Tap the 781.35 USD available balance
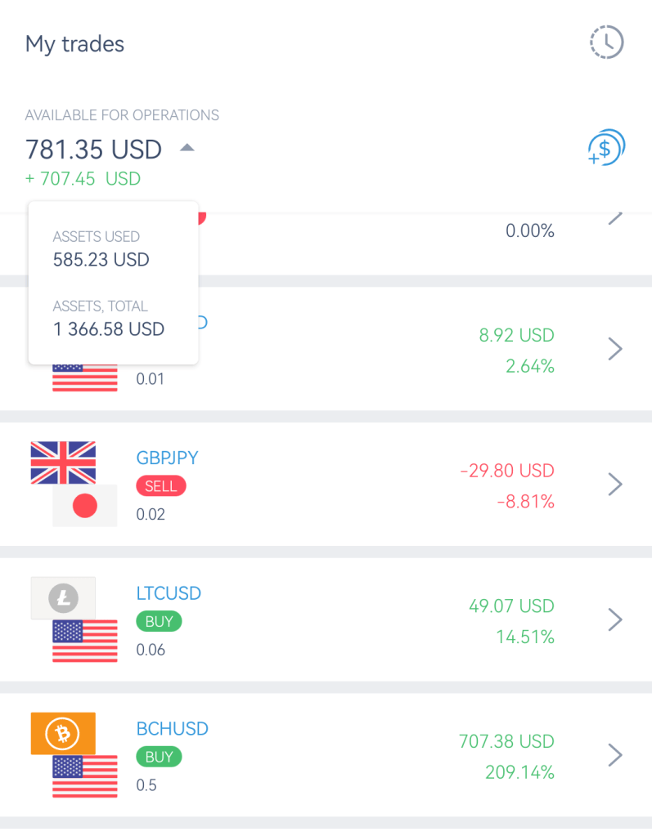 point(93,150)
